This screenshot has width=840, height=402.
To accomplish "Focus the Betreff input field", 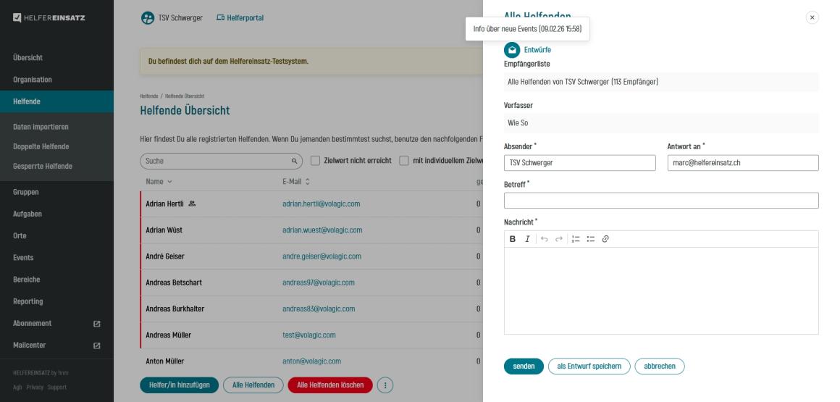I will click(x=661, y=201).
